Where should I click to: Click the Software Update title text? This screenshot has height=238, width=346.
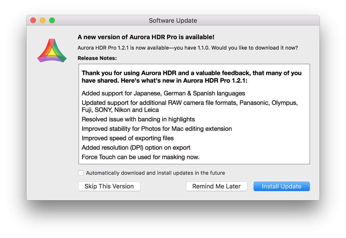[x=173, y=21]
